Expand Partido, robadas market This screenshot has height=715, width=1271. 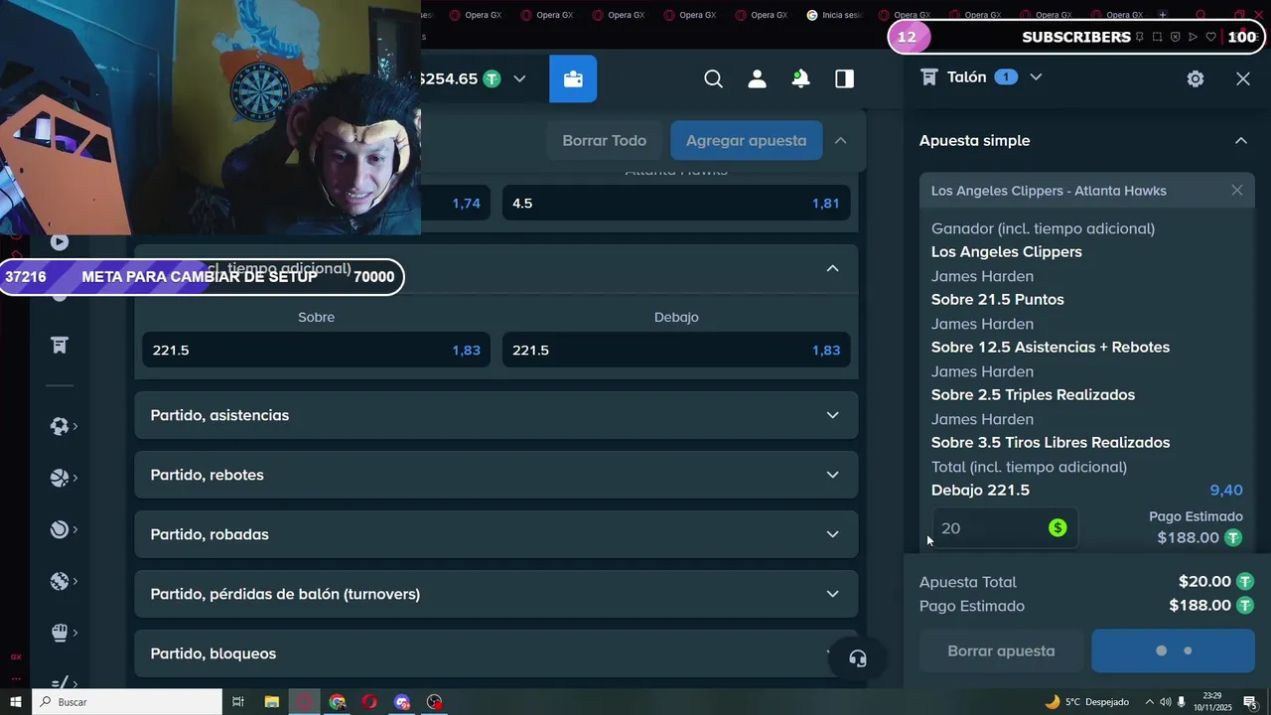tap(496, 534)
